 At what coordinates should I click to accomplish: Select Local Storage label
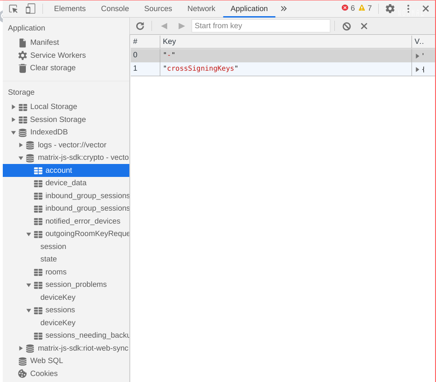(x=54, y=107)
